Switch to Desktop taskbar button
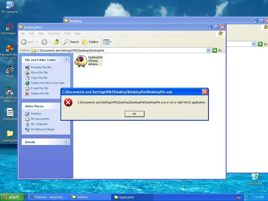Image resolution: width=268 pixels, height=201 pixels. tap(90, 197)
